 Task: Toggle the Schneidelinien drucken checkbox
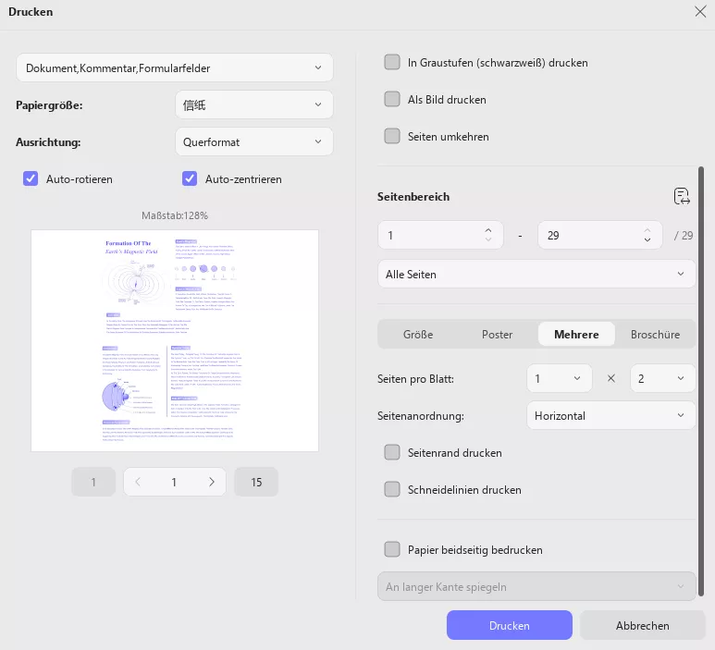(x=392, y=490)
